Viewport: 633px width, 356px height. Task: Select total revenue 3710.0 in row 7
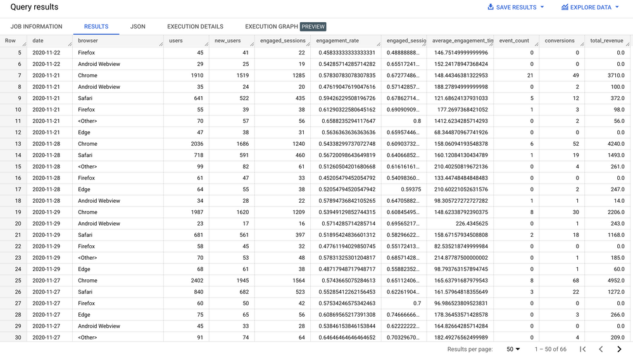pos(615,75)
